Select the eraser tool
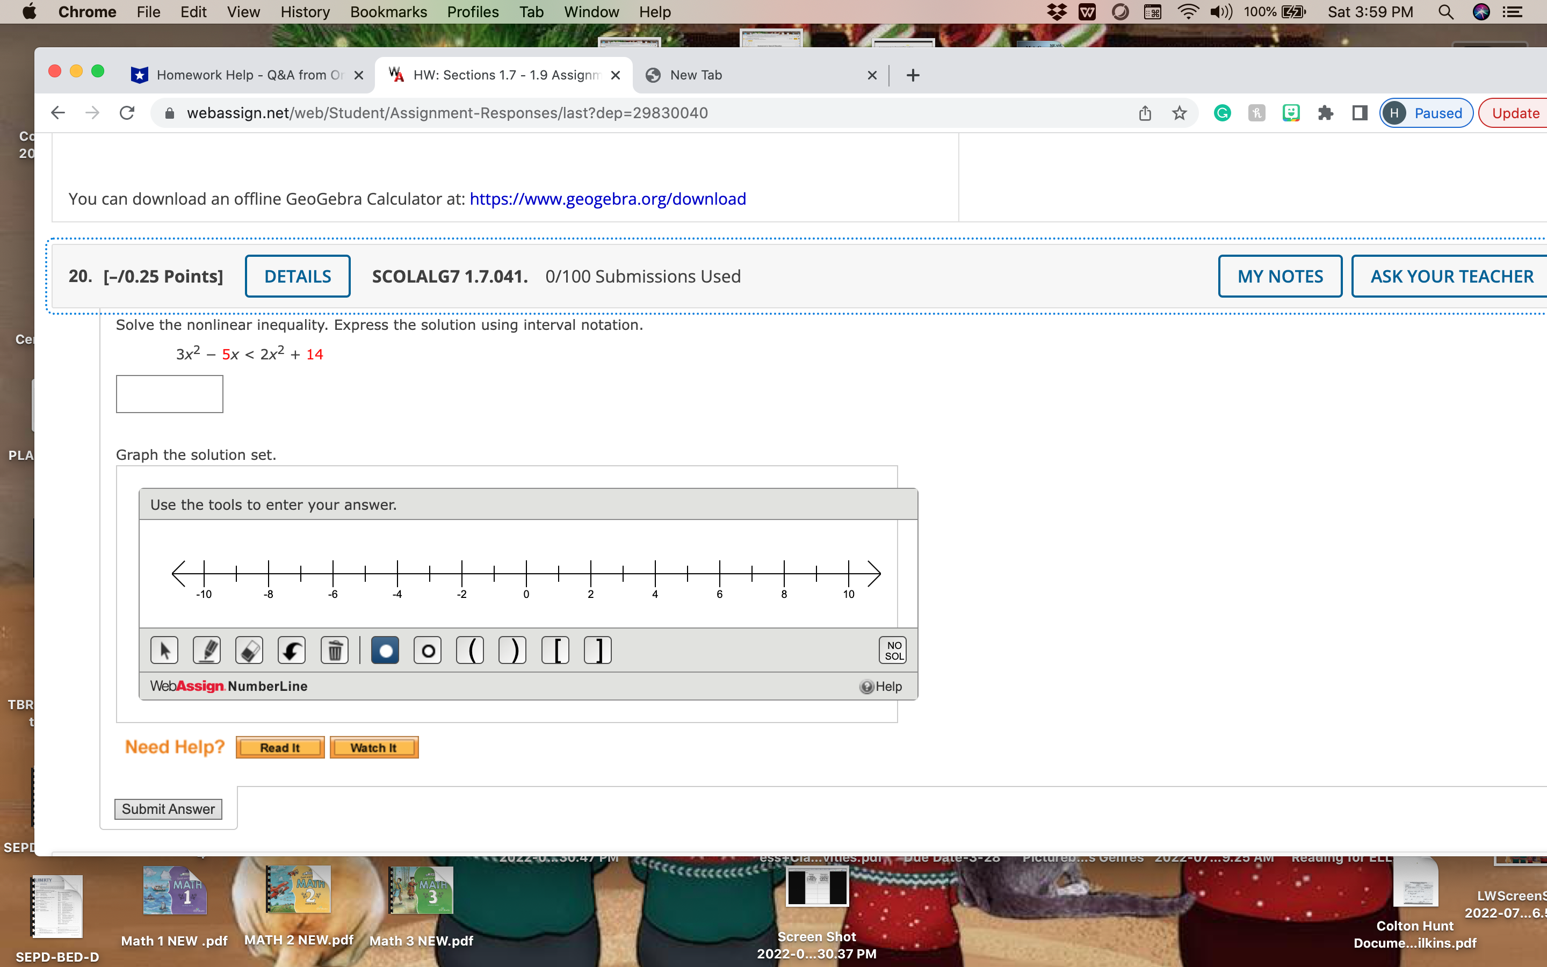The height and width of the screenshot is (967, 1547). 249,650
